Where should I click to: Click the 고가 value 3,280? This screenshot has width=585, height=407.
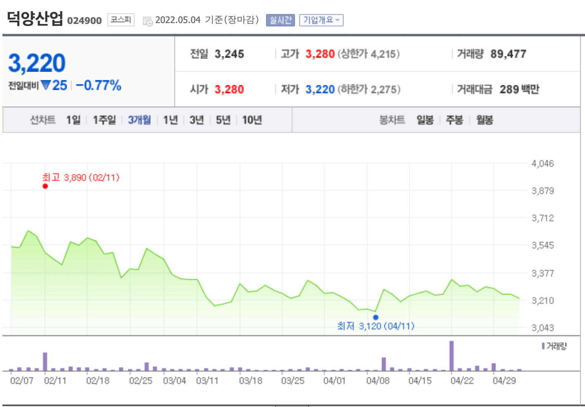[x=320, y=54]
